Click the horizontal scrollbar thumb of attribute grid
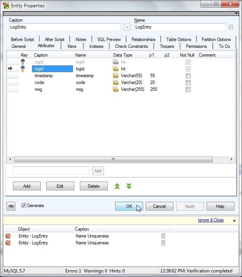Screen dimensions: 242x277 (113, 159)
